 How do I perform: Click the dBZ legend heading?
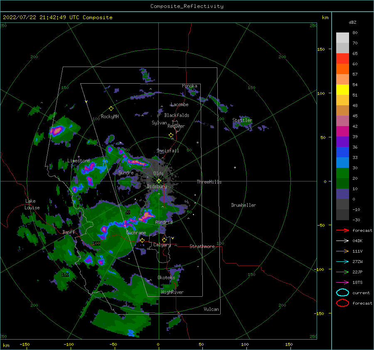[352, 22]
